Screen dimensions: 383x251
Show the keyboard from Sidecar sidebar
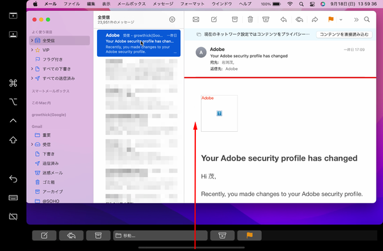coord(13,197)
